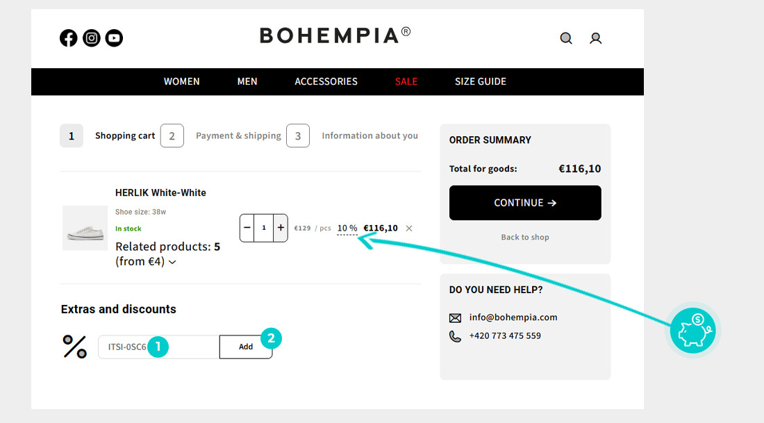Open the Instagram profile icon
Screen dimensions: 764x423
click(x=92, y=38)
